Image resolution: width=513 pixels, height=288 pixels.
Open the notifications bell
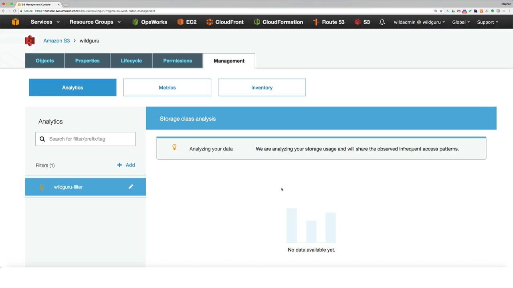coord(382,22)
